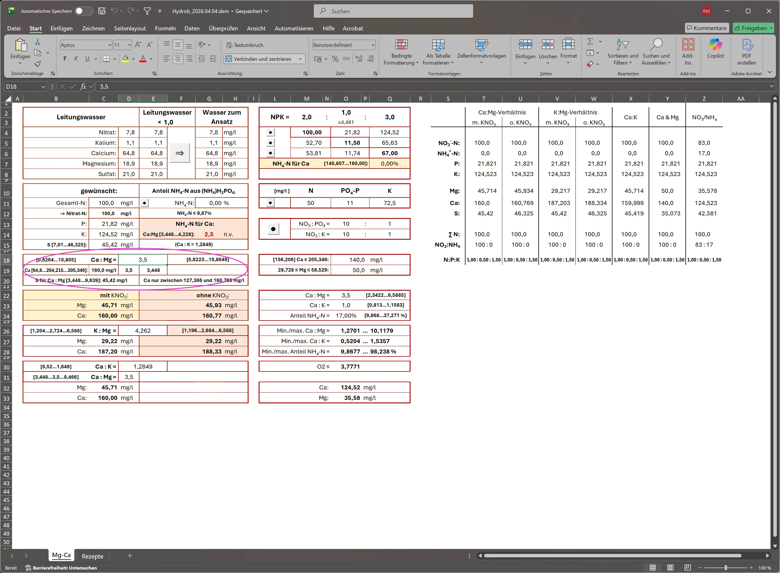Click the AutoSum sigma icon
Viewport: 780px width, 573px height.
(590, 42)
